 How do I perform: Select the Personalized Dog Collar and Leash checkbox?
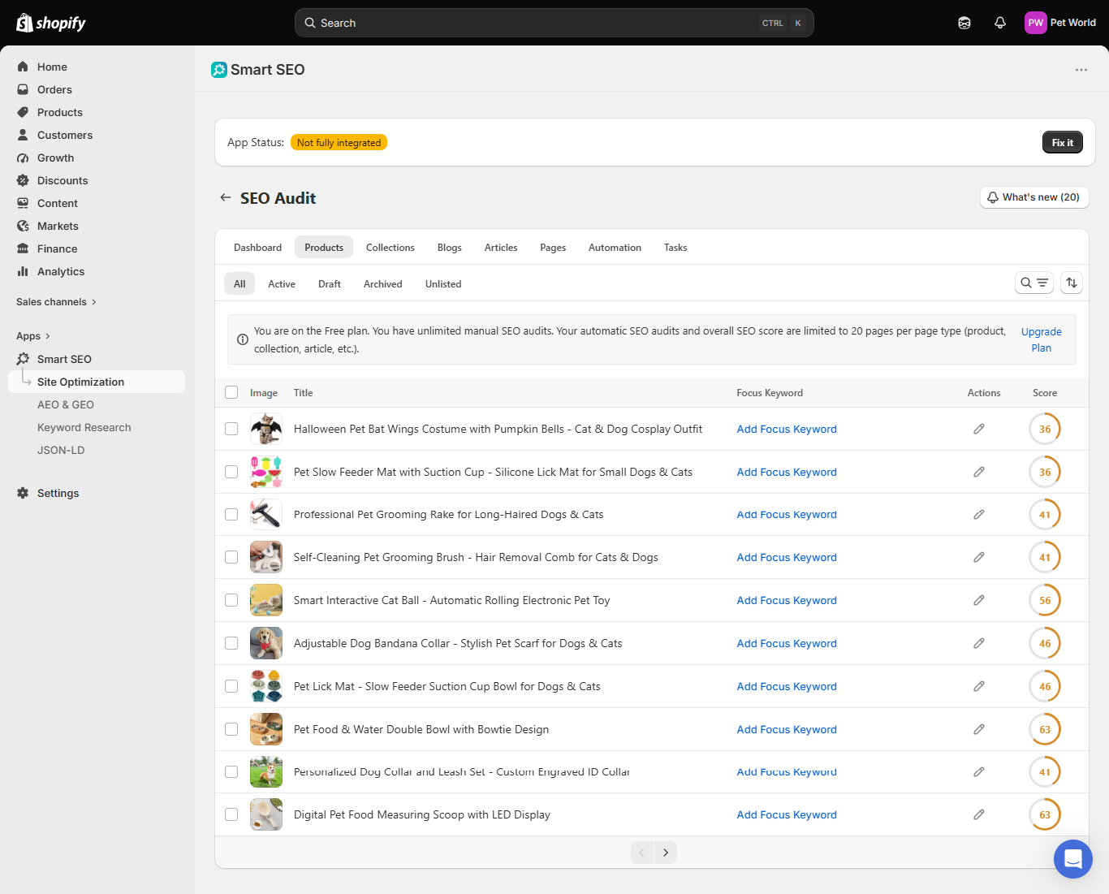point(231,771)
